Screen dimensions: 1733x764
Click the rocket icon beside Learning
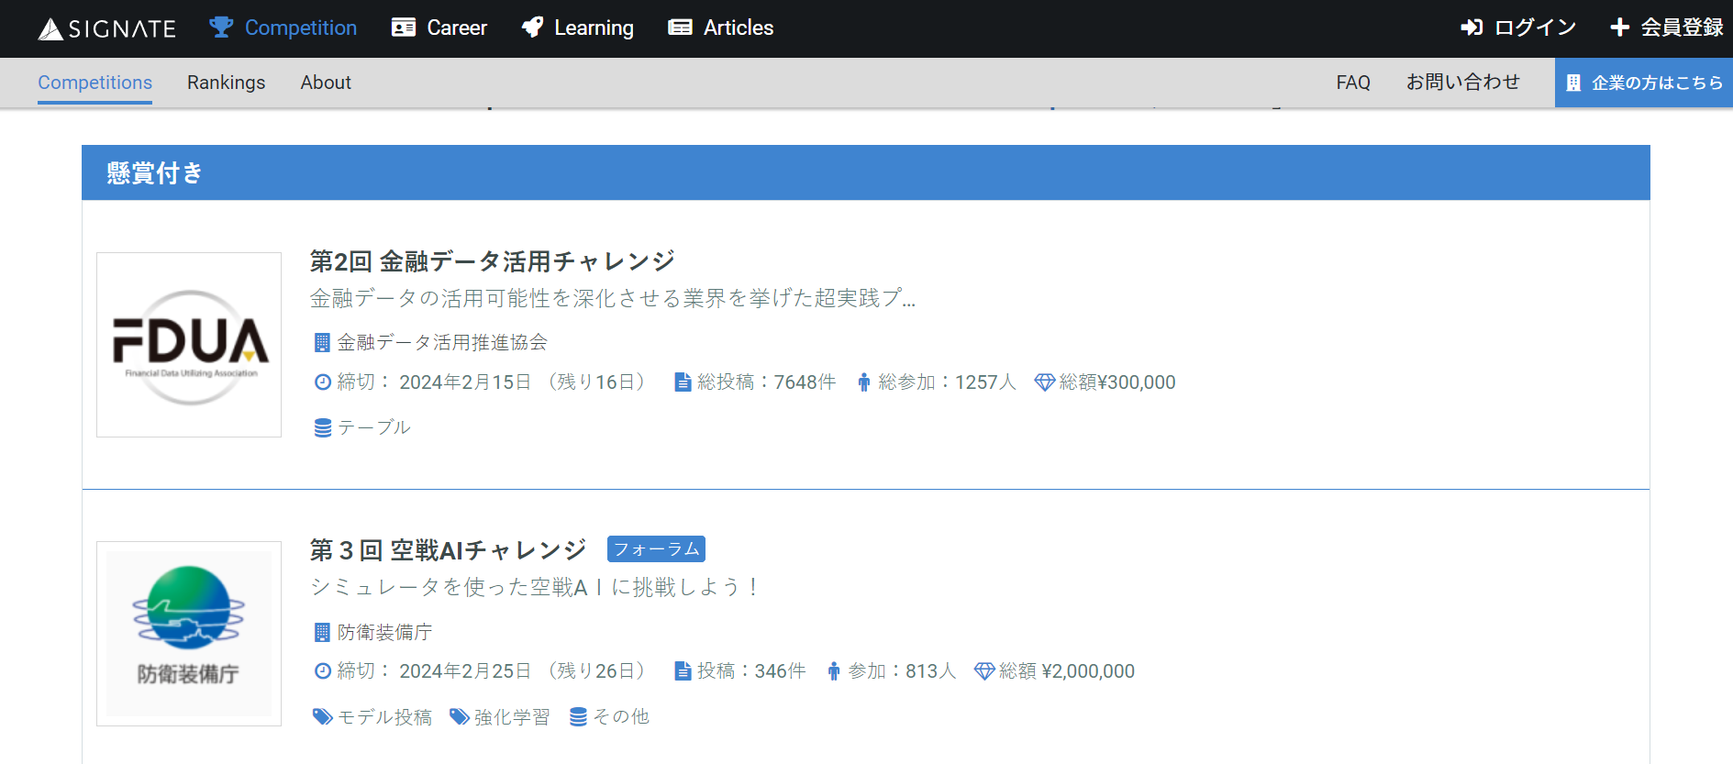(x=533, y=28)
